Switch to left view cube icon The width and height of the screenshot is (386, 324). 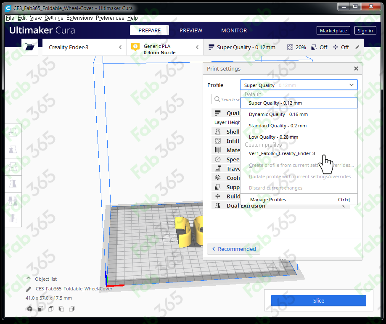(x=61, y=309)
